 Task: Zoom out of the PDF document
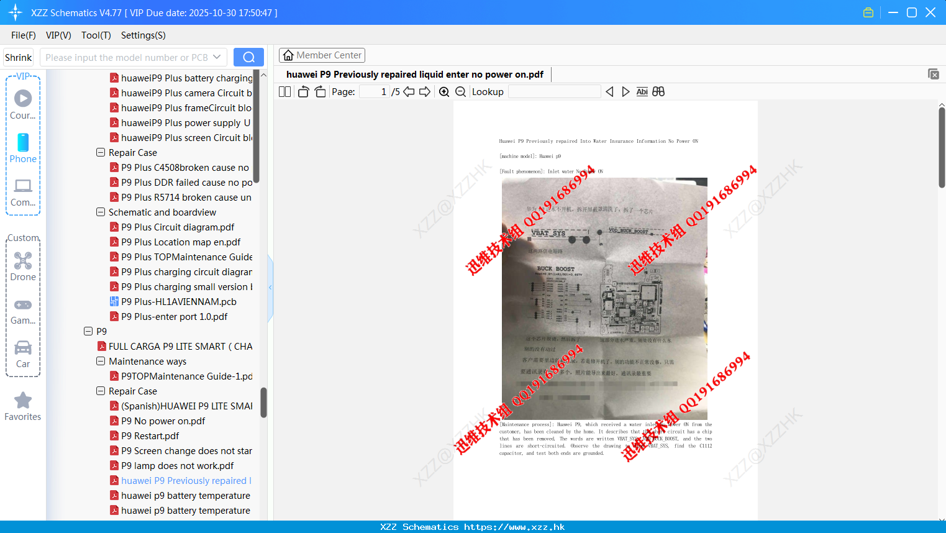(460, 92)
